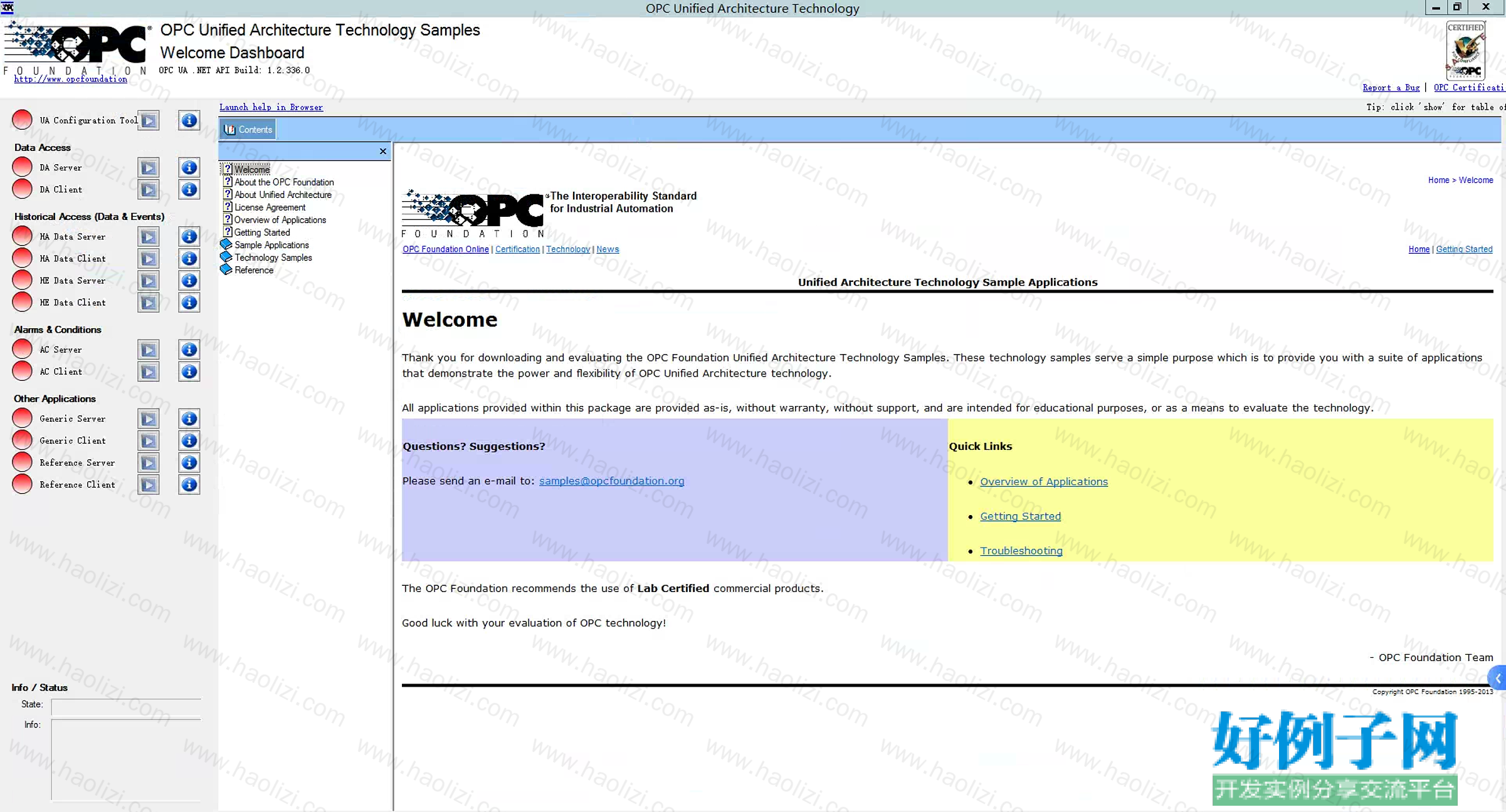Start the DA Server with its play button
1506x812 pixels.
coord(149,167)
